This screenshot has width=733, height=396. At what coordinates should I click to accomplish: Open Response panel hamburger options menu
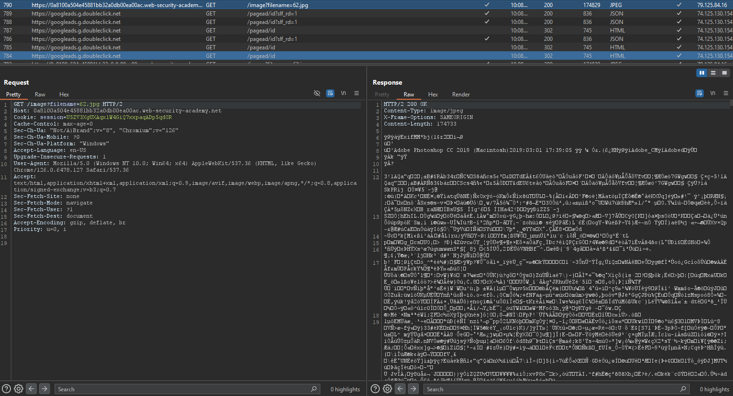pyautogui.click(x=726, y=94)
